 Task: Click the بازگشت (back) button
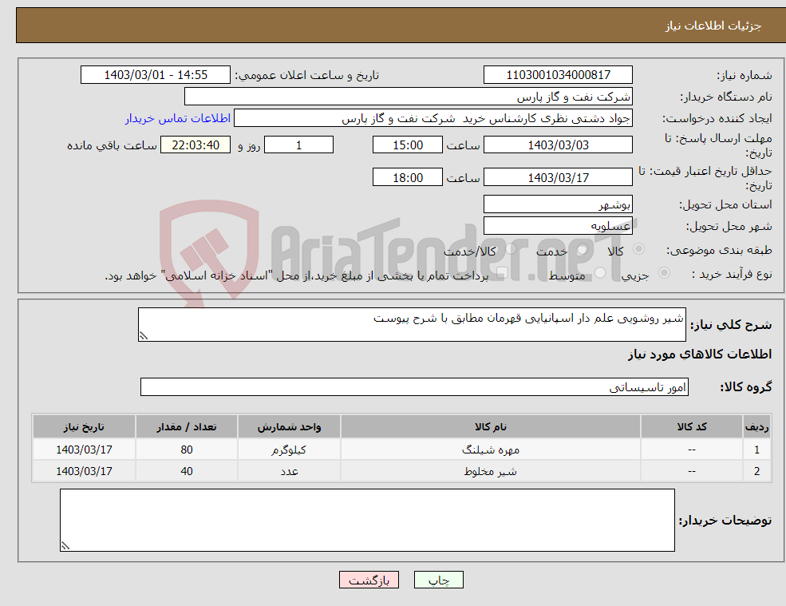click(x=369, y=580)
